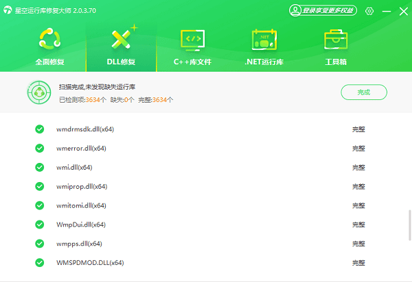The width and height of the screenshot is (412, 282).
Task: Click the DLL list scrollbar thumb
Action: (x=410, y=225)
